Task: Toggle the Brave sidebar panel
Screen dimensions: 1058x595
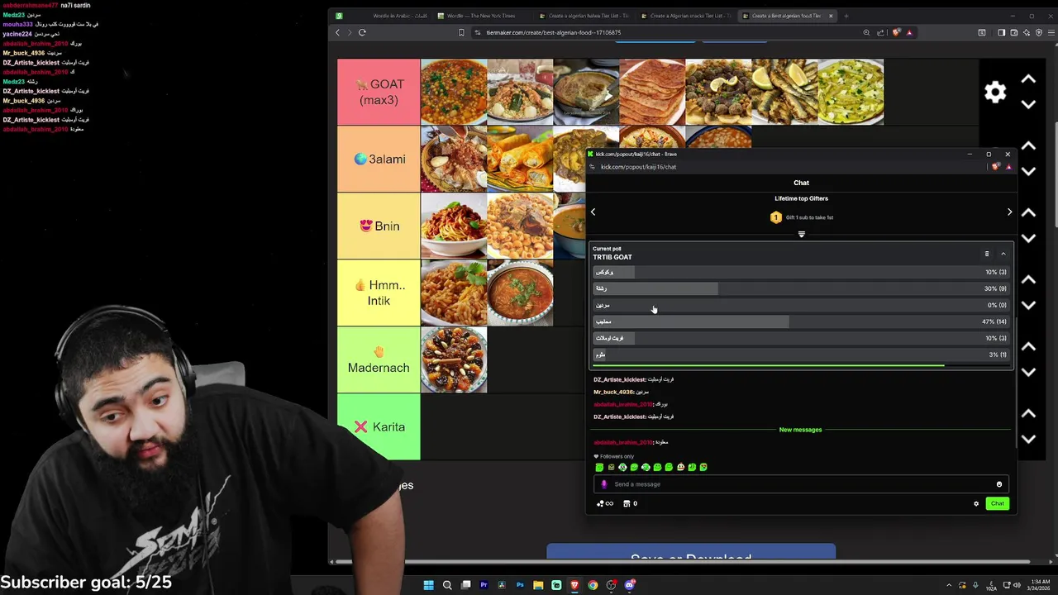Action: [x=1001, y=32]
